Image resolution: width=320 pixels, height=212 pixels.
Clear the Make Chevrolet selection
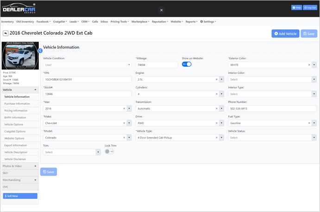point(124,123)
